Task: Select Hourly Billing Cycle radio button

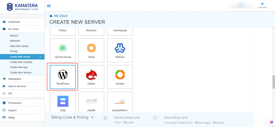Action: pyautogui.click(x=161, y=118)
